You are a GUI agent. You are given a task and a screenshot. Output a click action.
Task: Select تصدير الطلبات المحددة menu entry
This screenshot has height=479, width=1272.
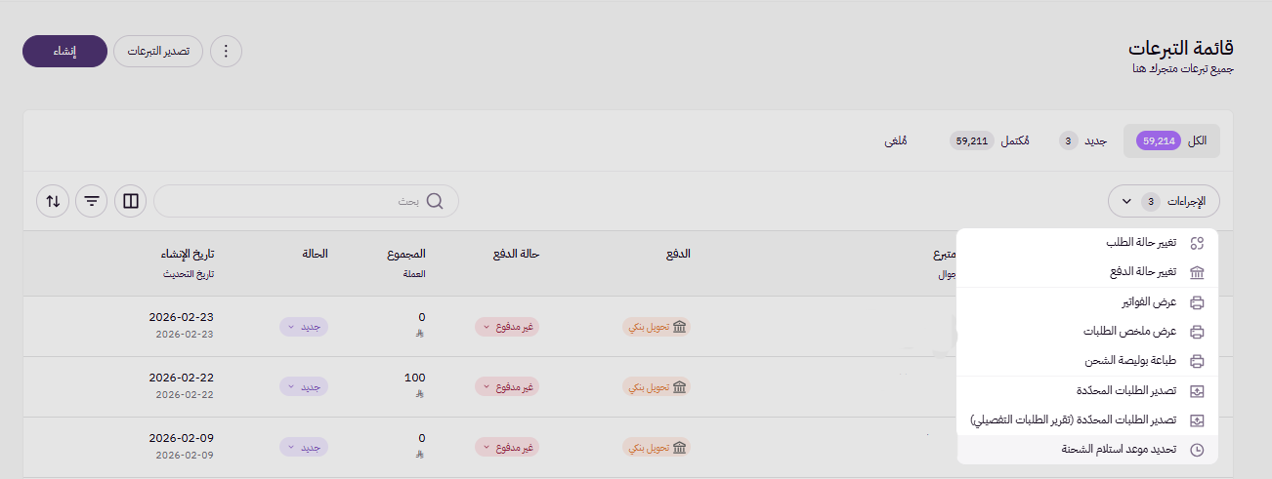pos(1122,391)
